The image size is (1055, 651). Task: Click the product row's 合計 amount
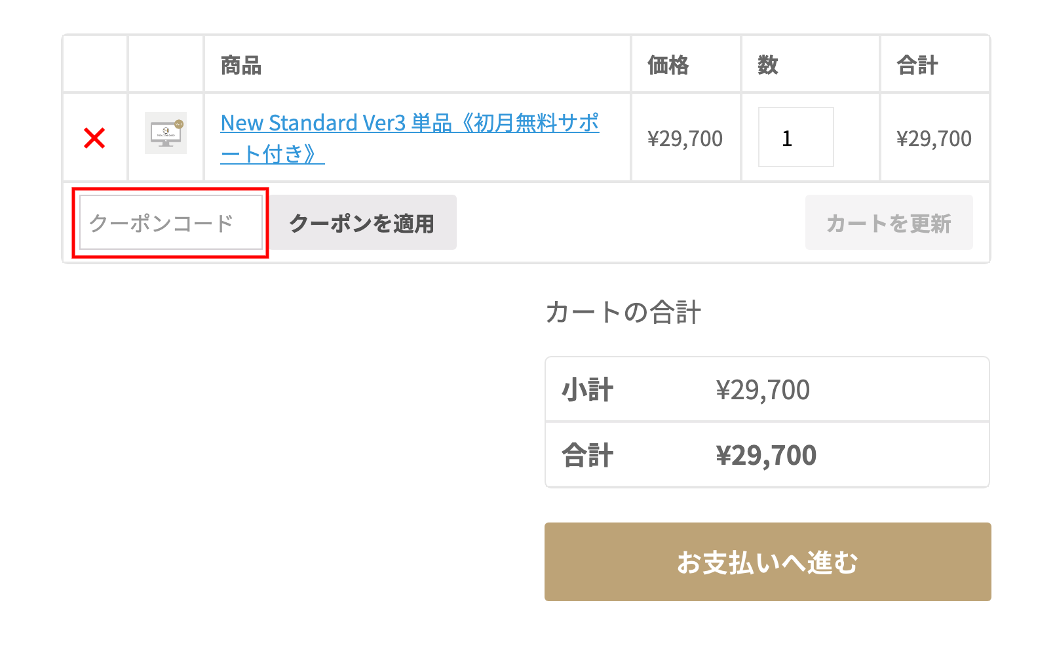(x=934, y=138)
